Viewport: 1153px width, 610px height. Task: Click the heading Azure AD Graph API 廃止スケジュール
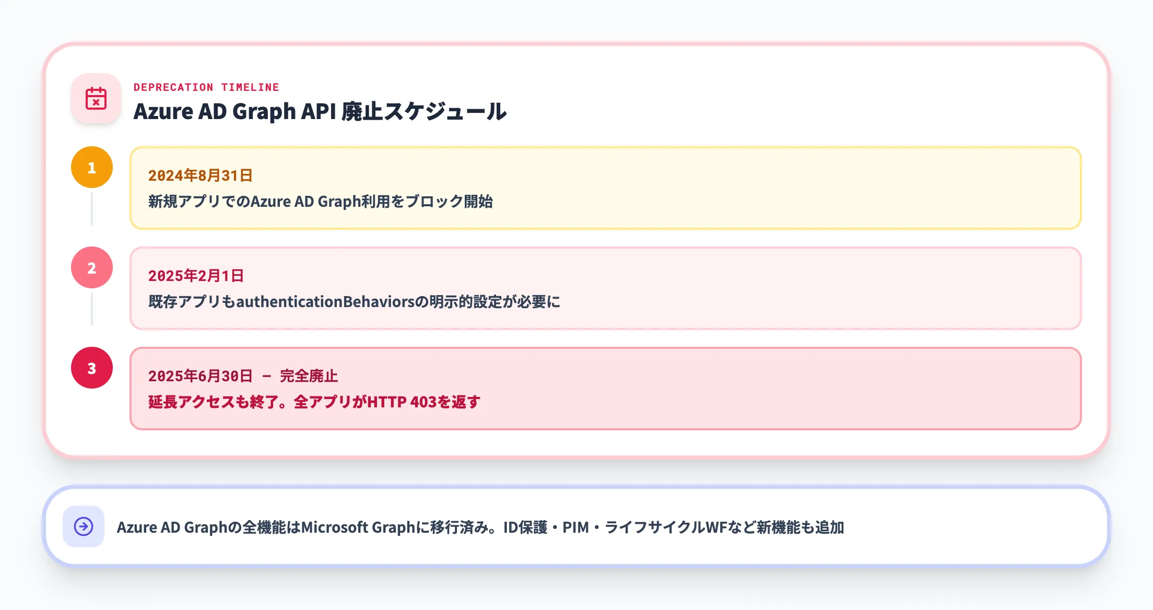coord(320,111)
